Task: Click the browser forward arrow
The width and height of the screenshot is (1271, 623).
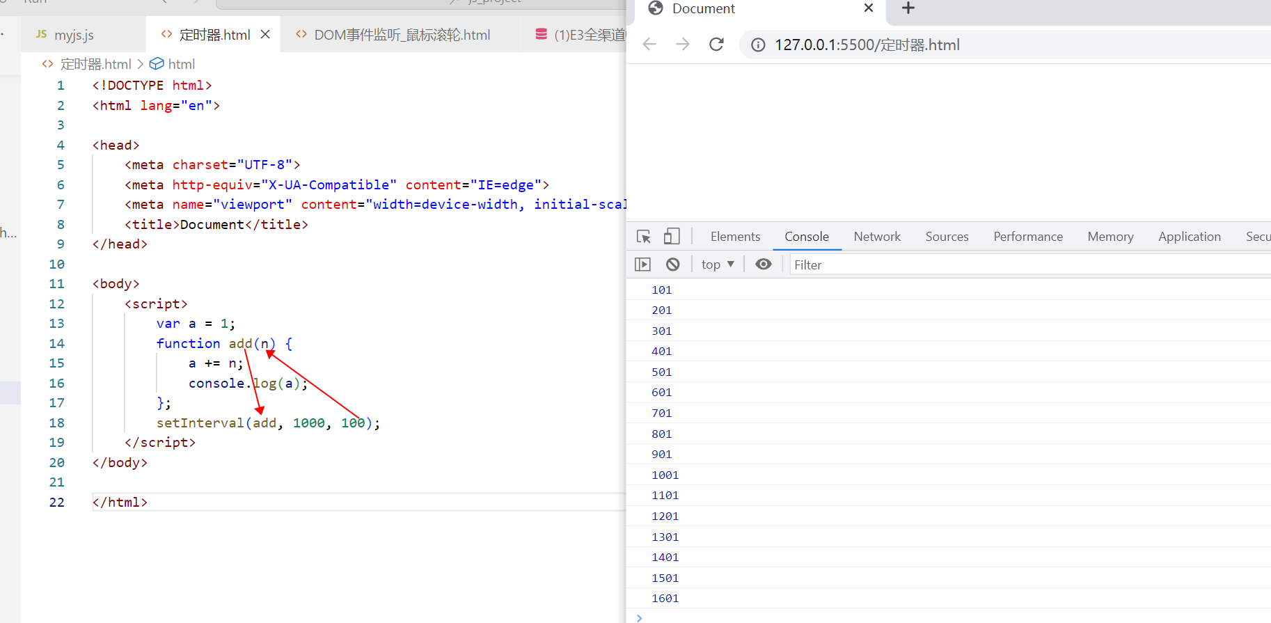Action: tap(683, 45)
